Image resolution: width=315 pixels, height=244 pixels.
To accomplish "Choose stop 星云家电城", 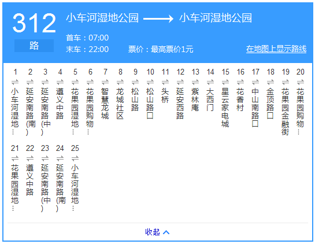I will (x=225, y=108).
